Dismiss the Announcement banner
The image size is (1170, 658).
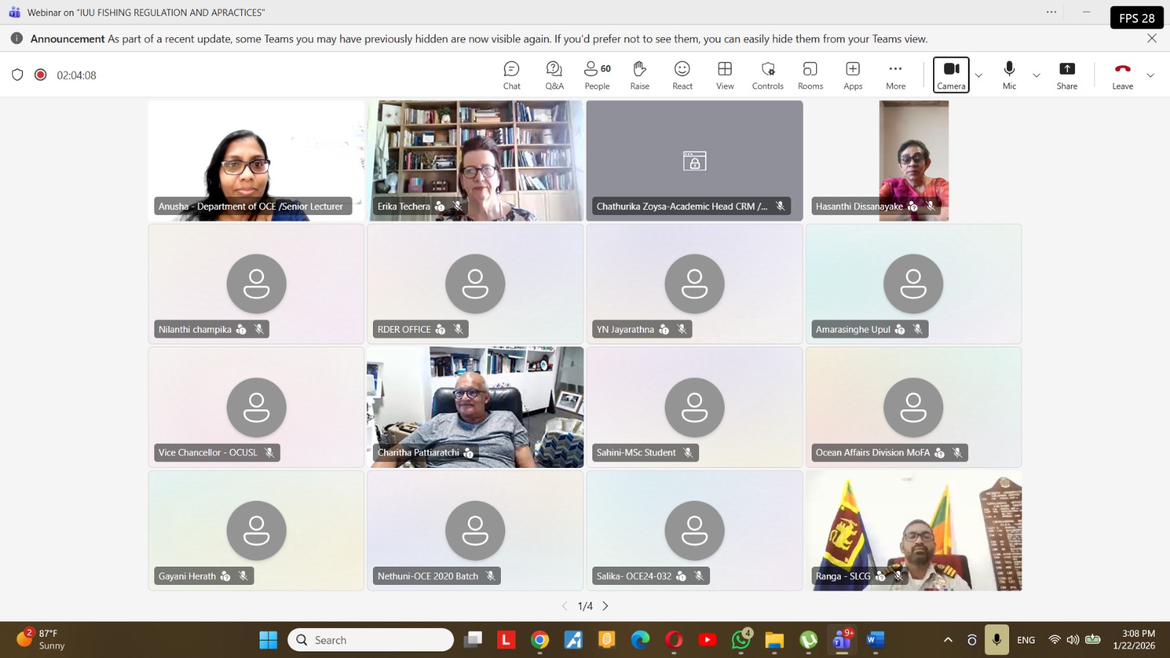tap(1152, 39)
